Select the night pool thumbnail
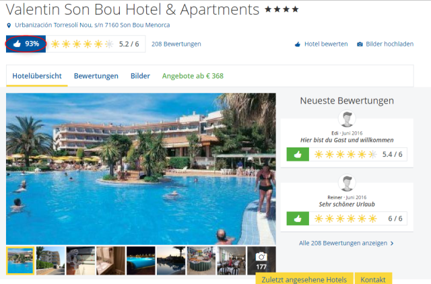Viewport: 431px width, 284px height. 141,260
